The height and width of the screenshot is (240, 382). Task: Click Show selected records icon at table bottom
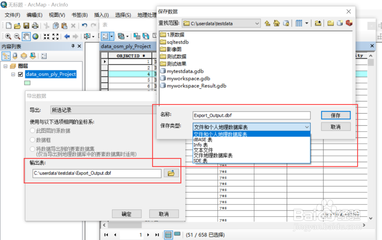pos(177,234)
